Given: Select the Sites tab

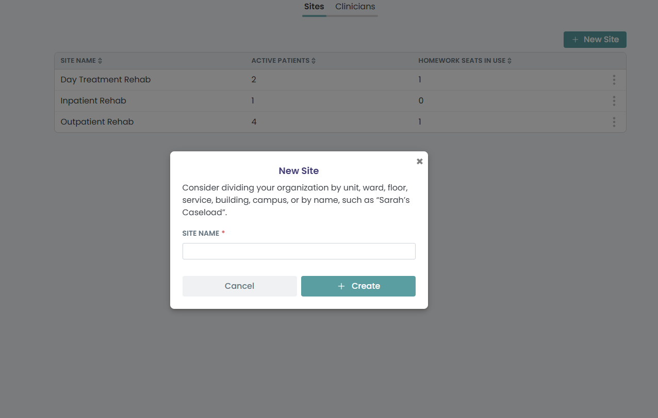Looking at the screenshot, I should pos(314,7).
